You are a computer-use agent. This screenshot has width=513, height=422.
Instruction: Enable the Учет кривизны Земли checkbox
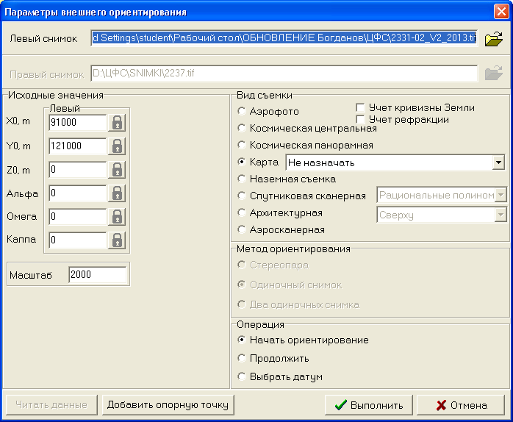click(x=361, y=107)
